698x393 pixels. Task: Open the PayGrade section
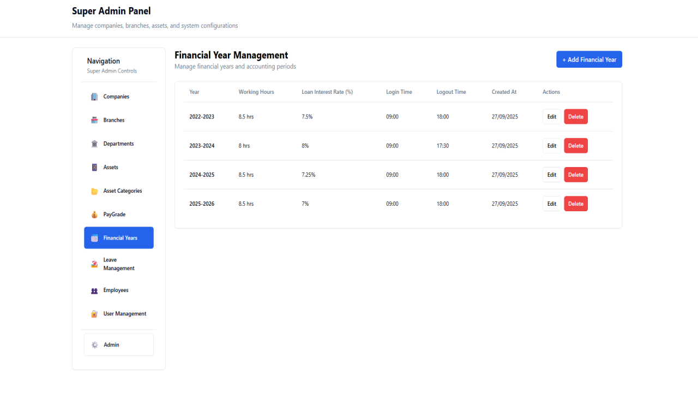click(x=119, y=215)
